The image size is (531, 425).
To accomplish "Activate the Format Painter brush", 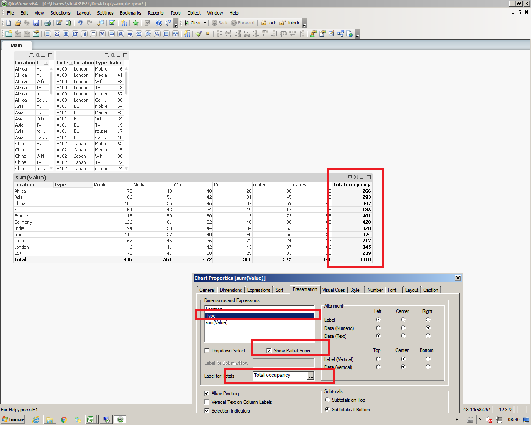I will click(199, 34).
